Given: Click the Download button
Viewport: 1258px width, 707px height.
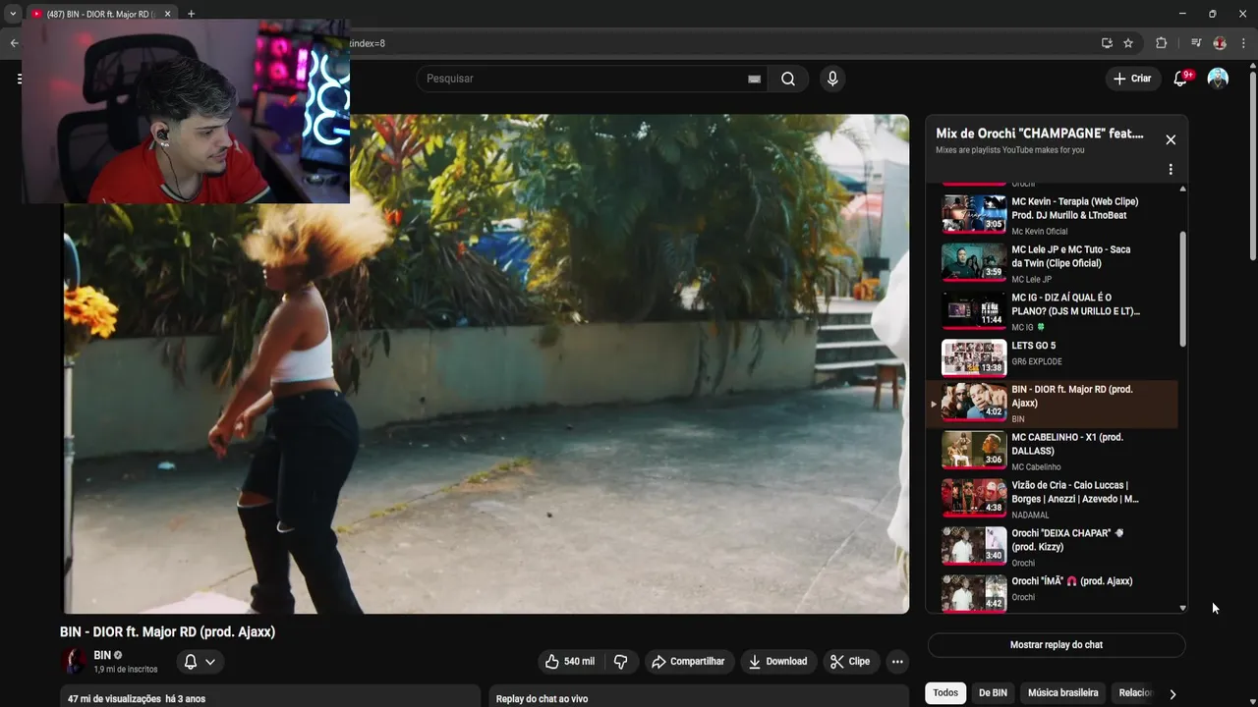Looking at the screenshot, I should (777, 662).
